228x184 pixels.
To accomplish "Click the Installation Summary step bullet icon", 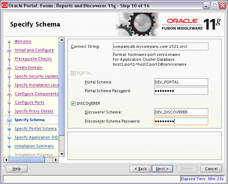I will pos(9,146).
